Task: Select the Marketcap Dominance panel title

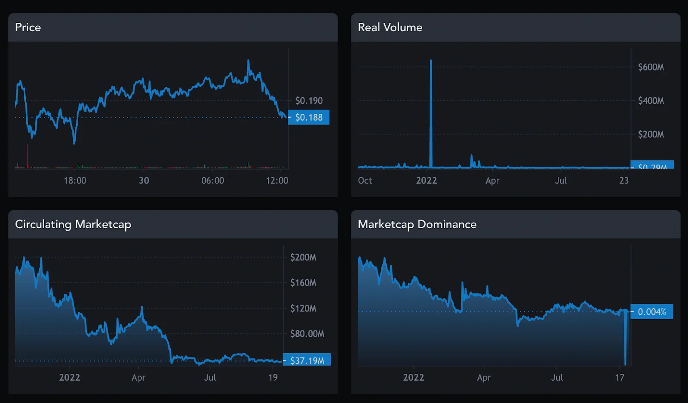Action: tap(417, 224)
